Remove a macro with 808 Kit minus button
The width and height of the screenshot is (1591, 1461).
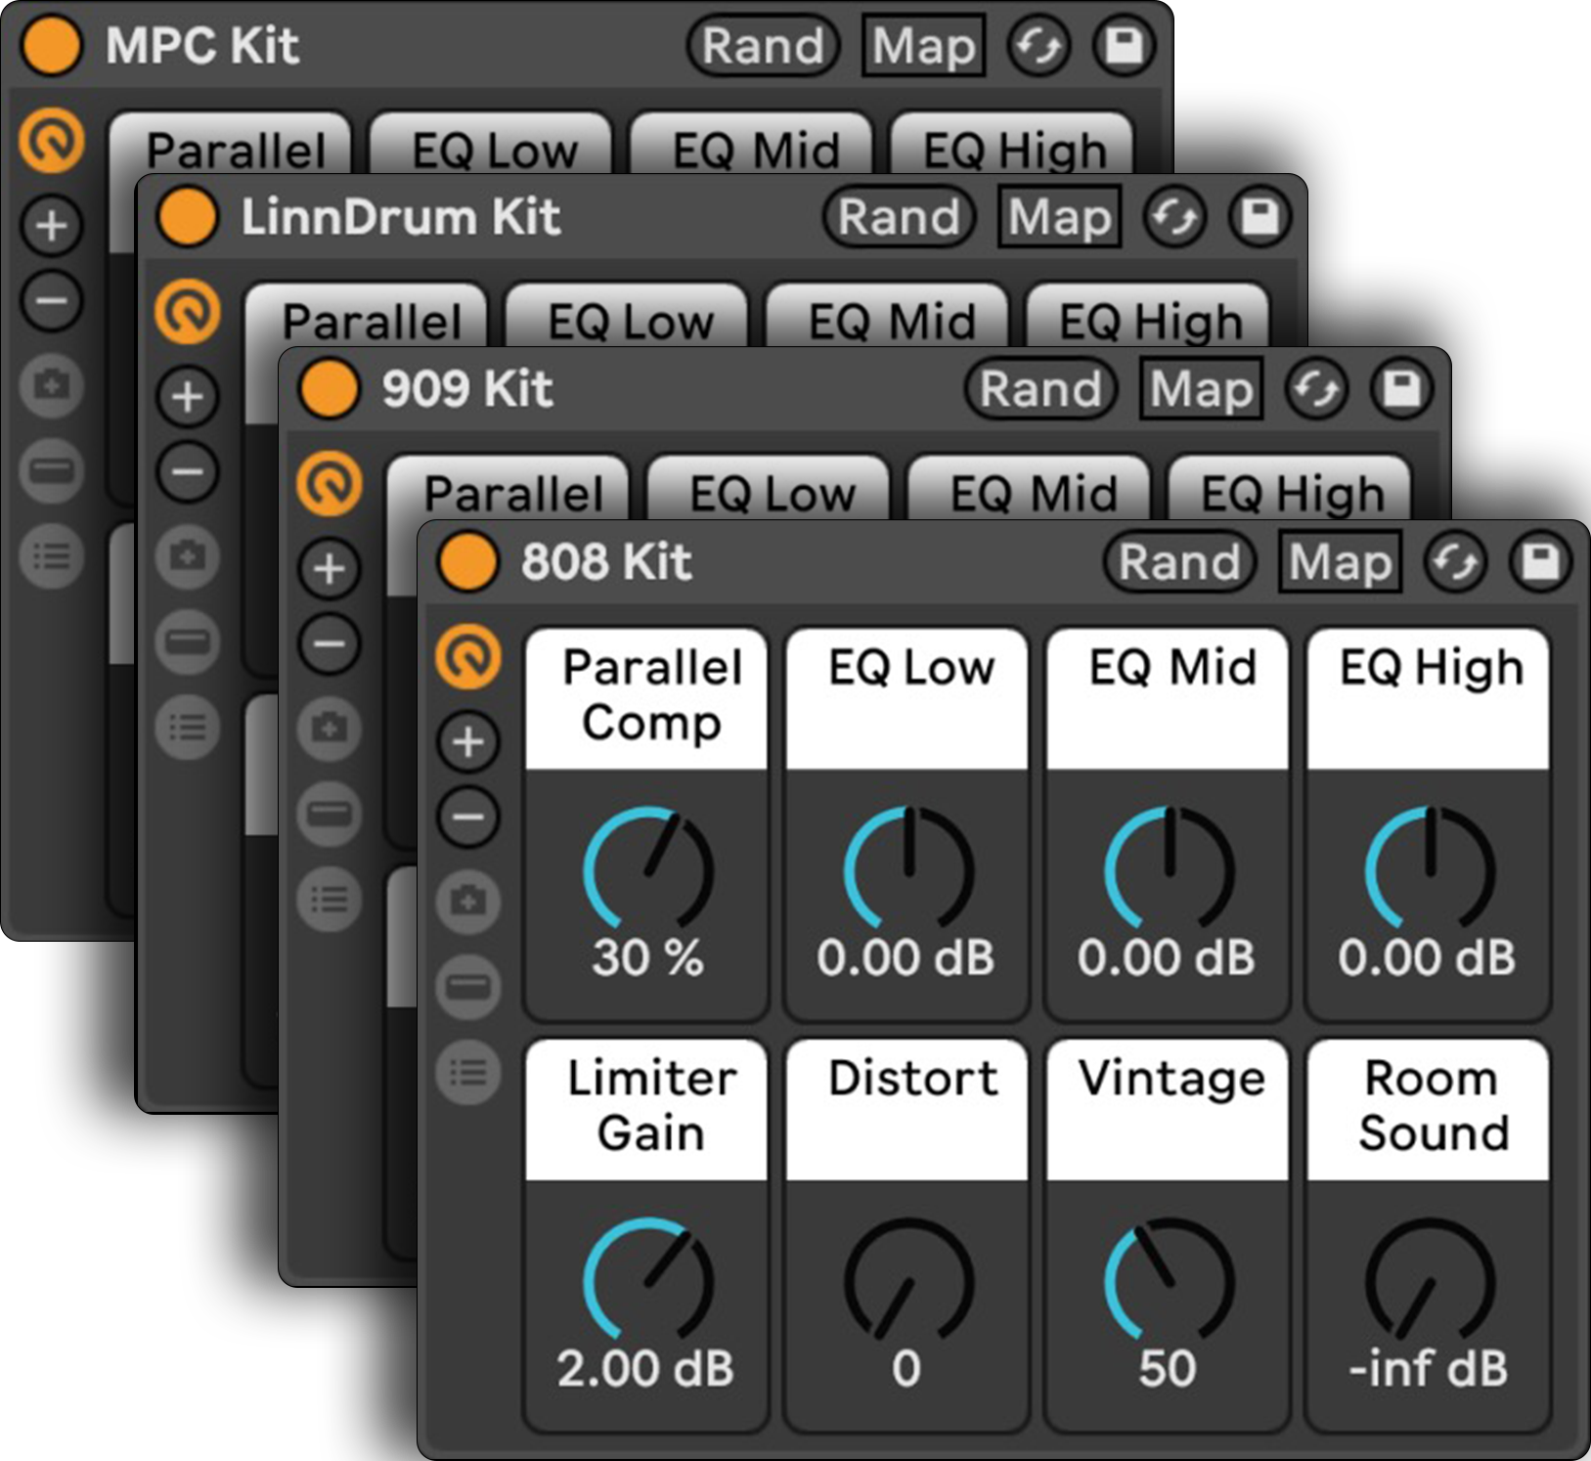468,817
